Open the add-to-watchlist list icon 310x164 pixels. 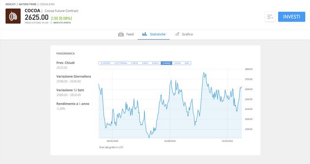click(x=270, y=17)
